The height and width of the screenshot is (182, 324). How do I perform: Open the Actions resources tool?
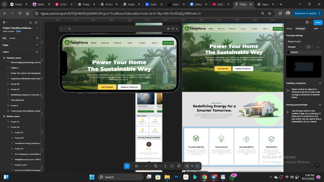click(x=179, y=166)
